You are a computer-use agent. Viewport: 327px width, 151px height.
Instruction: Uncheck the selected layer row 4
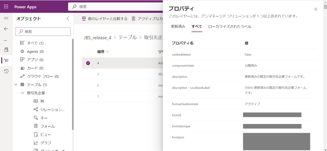(88, 63)
